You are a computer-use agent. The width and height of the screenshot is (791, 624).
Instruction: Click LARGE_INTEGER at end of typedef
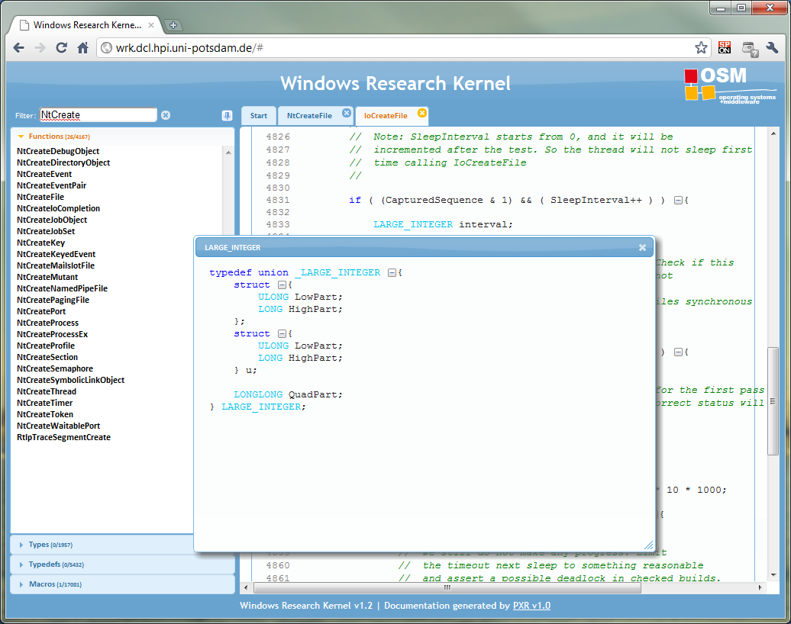tap(261, 407)
